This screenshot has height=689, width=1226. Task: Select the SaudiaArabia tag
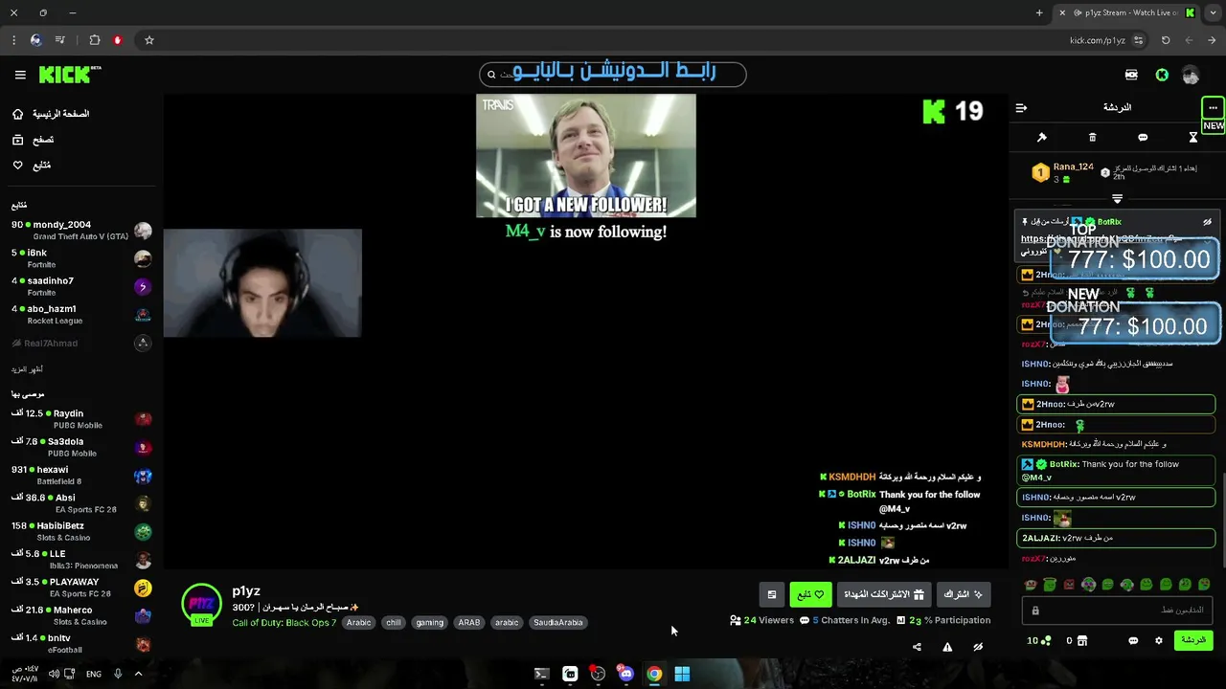557,622
